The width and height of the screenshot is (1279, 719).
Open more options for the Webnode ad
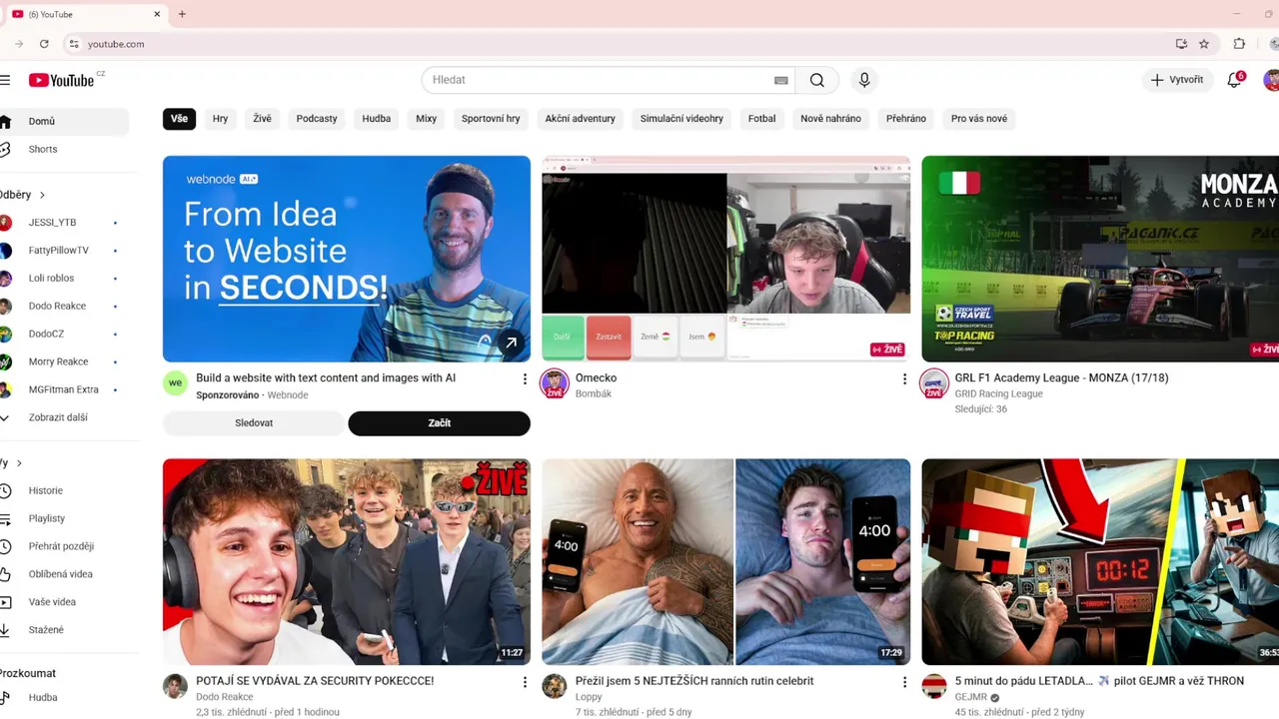coord(525,379)
